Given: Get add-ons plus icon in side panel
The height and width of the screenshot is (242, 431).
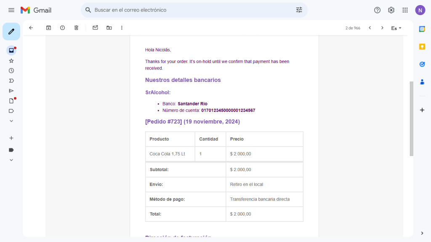Looking at the screenshot, I should 422,110.
